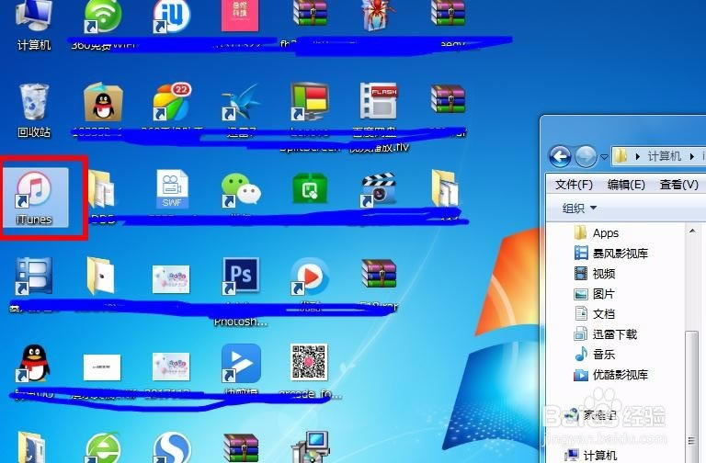This screenshot has width=706, height=463.
Task: Select the WeChat shortcut icon
Action: click(x=241, y=190)
